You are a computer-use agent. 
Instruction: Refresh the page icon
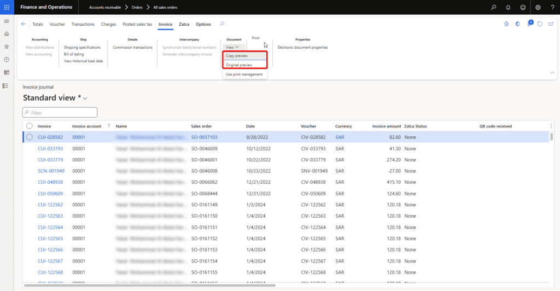pos(540,24)
